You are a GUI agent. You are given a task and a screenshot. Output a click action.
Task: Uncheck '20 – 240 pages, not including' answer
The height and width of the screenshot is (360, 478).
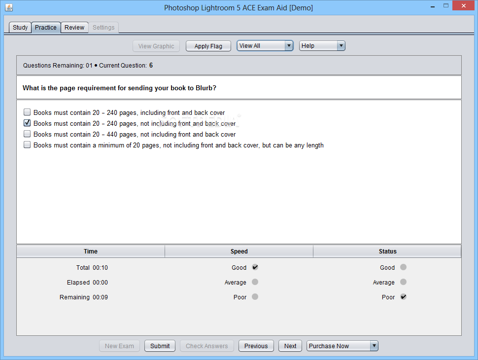(27, 123)
